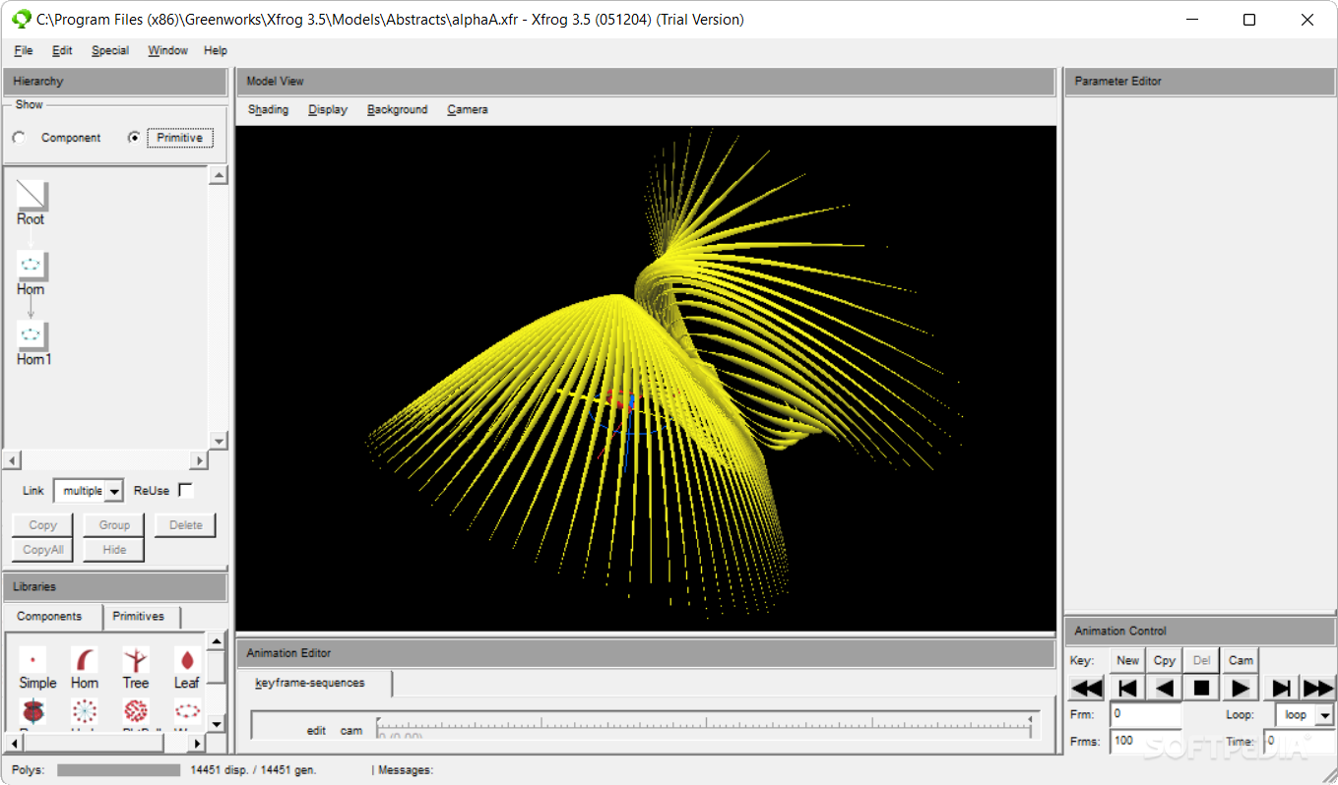Pick the red revolve vase component icon
This screenshot has width=1338, height=785.
click(32, 710)
